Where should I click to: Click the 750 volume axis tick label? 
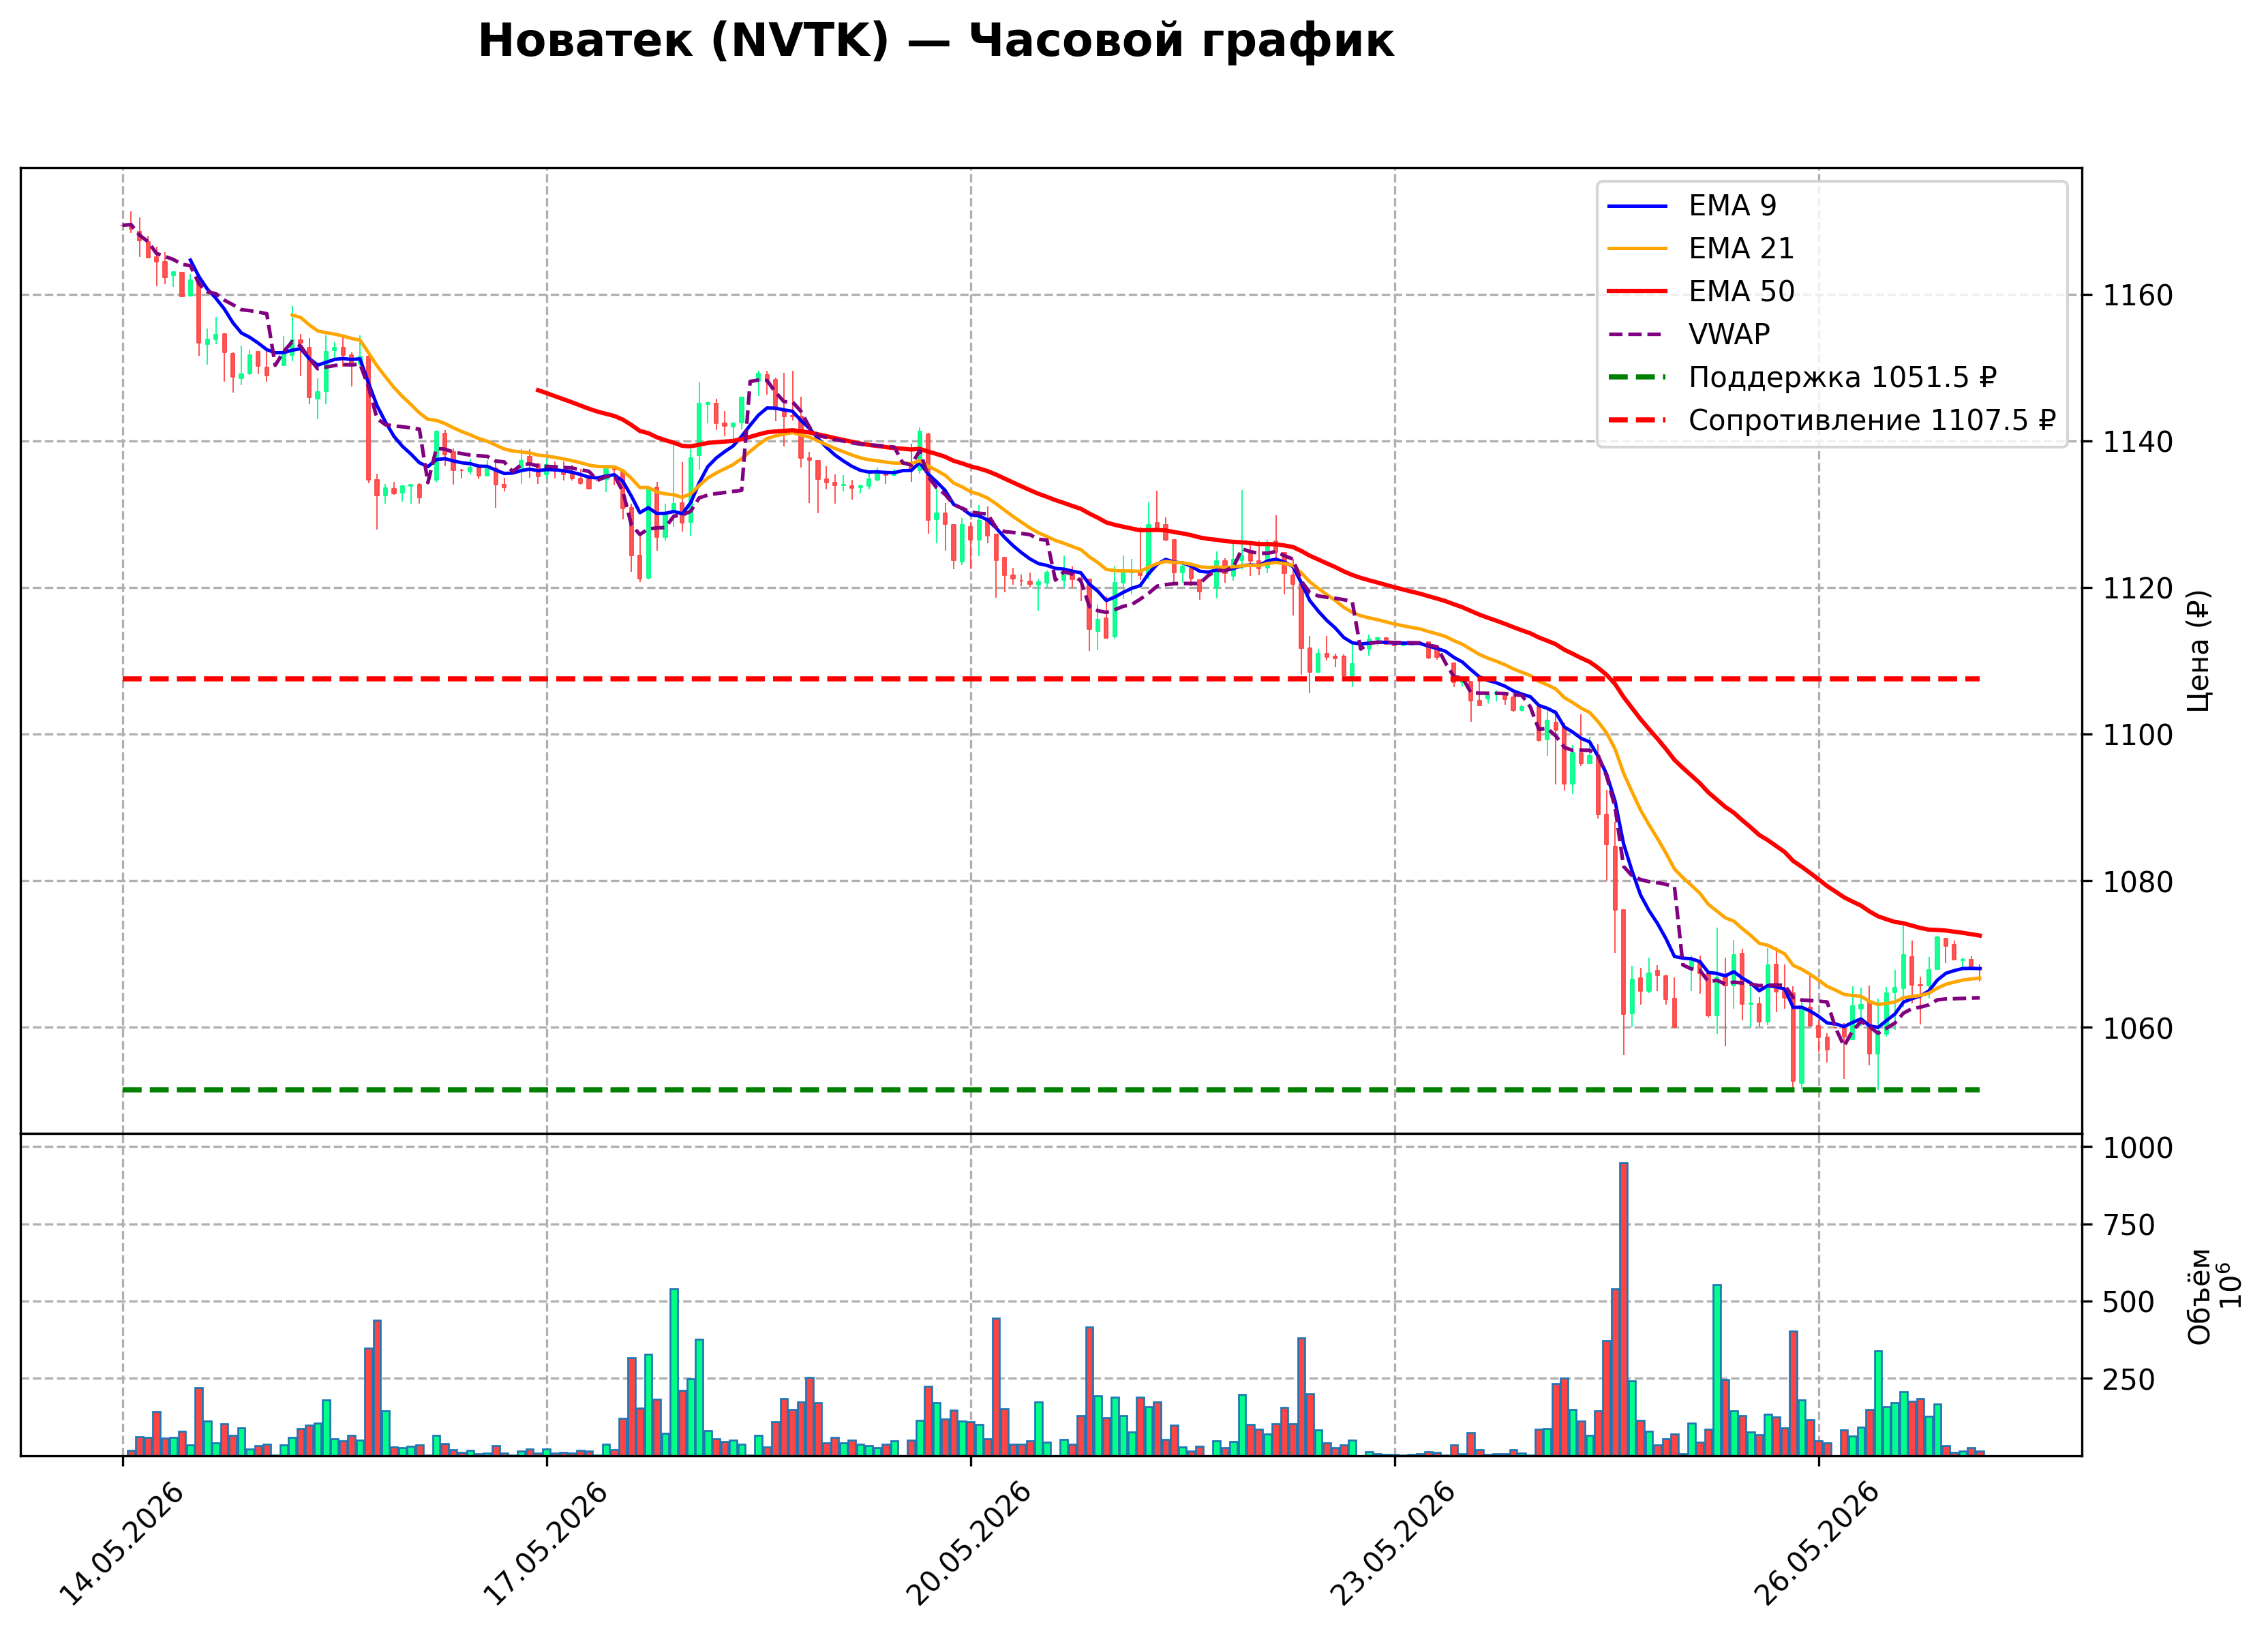click(x=2128, y=1226)
